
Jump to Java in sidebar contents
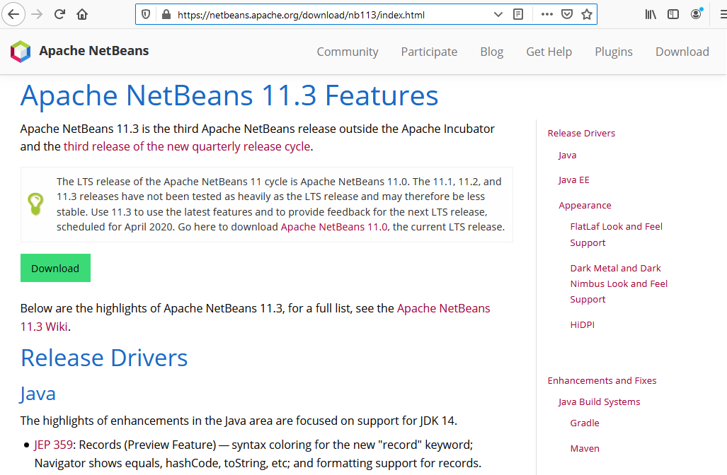point(567,155)
